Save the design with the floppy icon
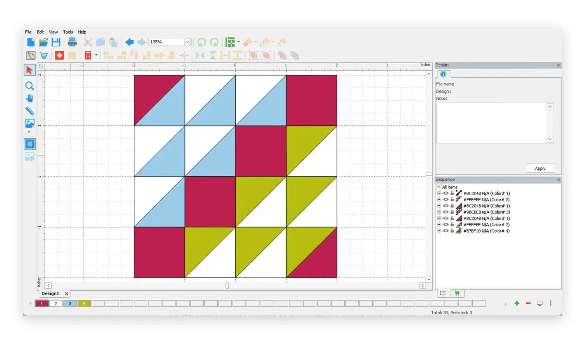This screenshot has height=354, width=585. 56,42
